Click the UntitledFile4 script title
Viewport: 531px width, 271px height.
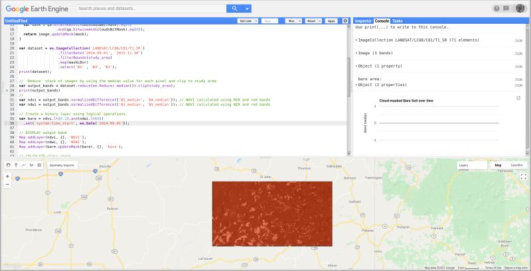click(x=16, y=21)
